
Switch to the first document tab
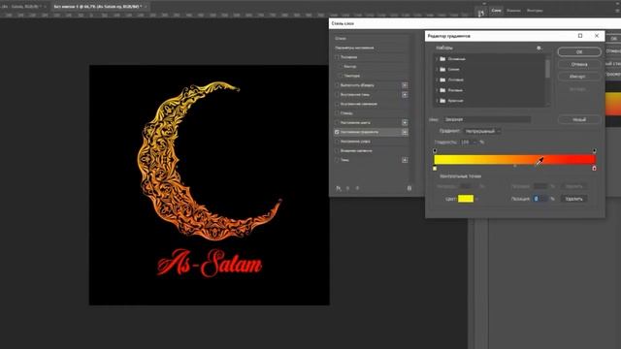coord(24,7)
